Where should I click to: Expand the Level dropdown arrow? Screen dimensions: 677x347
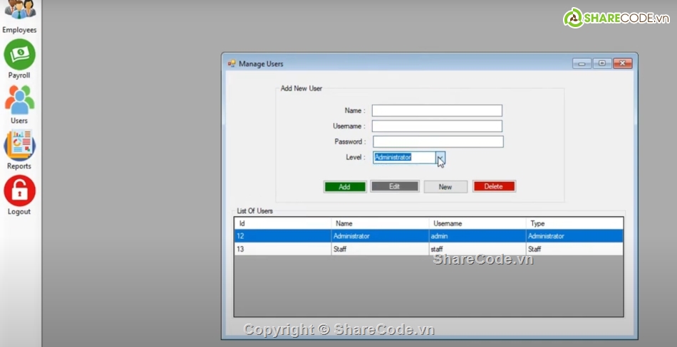click(x=440, y=158)
